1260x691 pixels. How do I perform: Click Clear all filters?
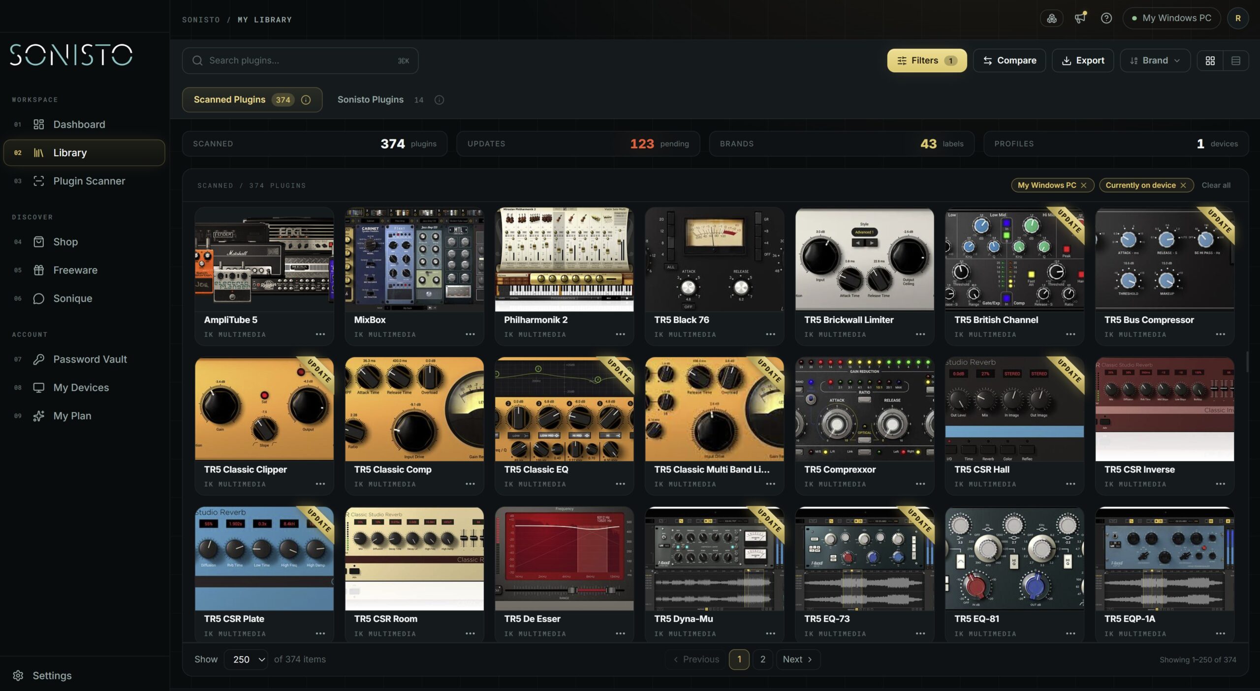click(1216, 185)
